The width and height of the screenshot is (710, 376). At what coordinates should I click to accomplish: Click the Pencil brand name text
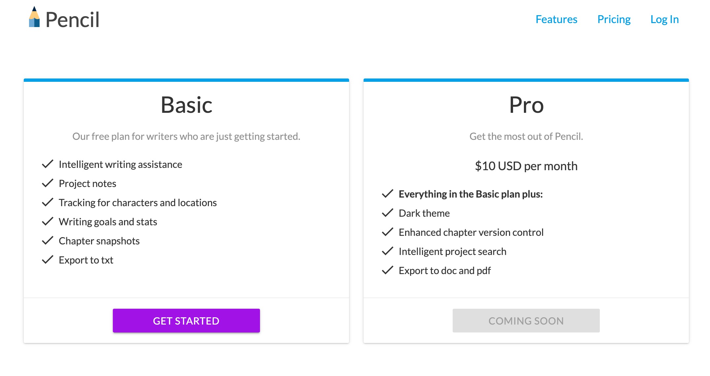[72, 20]
